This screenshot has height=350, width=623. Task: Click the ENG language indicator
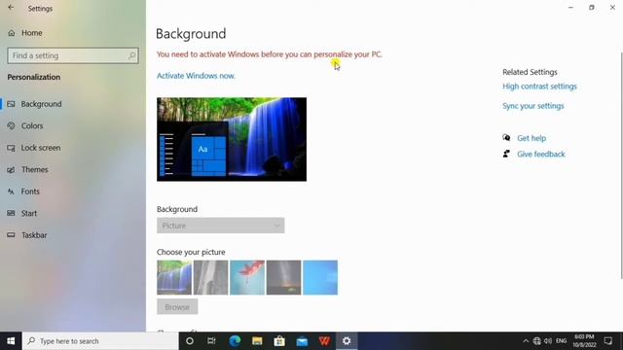point(561,341)
